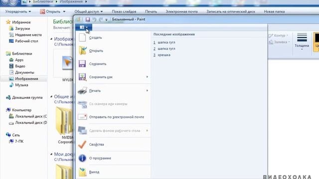Open recent image хрюшка
The image size is (319, 179).
[x=164, y=55]
